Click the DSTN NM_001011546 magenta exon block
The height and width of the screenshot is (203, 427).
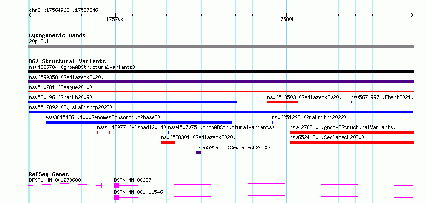[117, 198]
